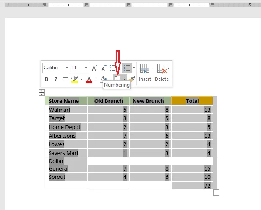The image size is (261, 210).
Task: Expand the highlight color dropdown arrow
Action: point(81,79)
